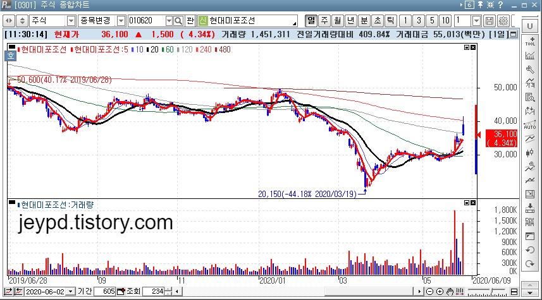Select the moving average lines icon in sidebar

tap(530, 139)
